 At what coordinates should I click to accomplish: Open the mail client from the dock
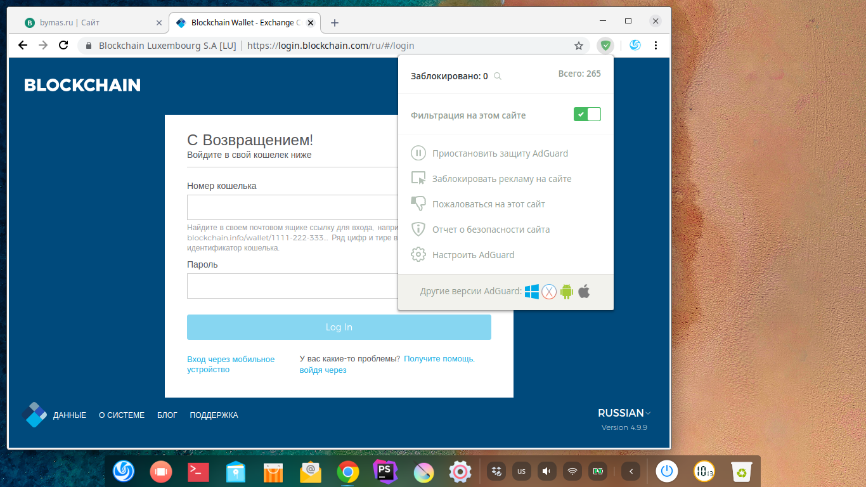pyautogui.click(x=310, y=471)
